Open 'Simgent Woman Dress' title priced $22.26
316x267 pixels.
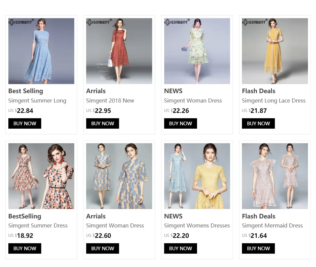[193, 101]
